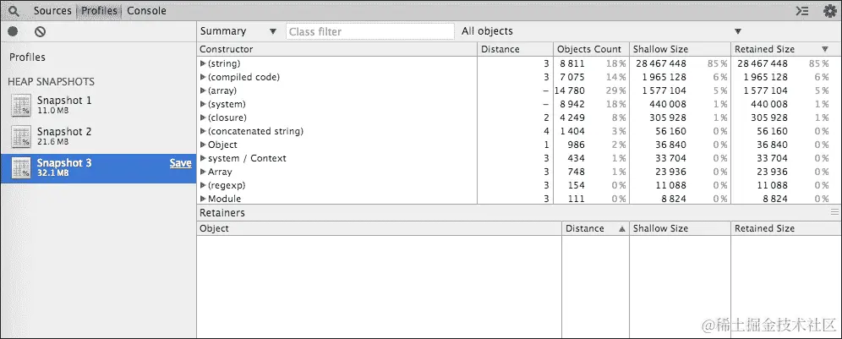Save Snapshot 3 via the Save link
This screenshot has height=339, width=842.
pos(180,163)
